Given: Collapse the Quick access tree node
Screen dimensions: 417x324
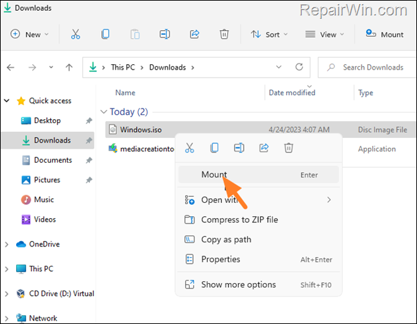Looking at the screenshot, I should pos(7,100).
